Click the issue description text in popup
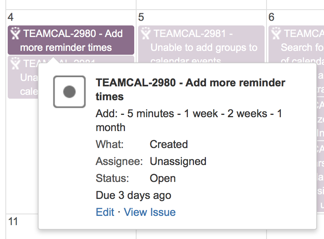This screenshot has height=239, width=324. 189,120
